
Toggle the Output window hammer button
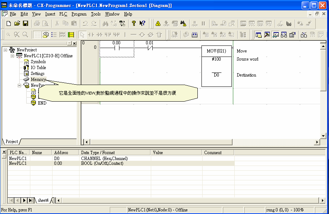coord(267,35)
